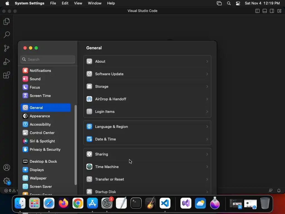Viewport: 285px width, 214px height.
Task: Select Siri & Spotlight in the sidebar
Action: tap(45, 141)
